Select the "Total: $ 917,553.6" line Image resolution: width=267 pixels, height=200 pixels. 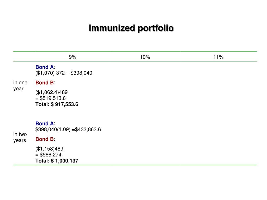point(57,104)
